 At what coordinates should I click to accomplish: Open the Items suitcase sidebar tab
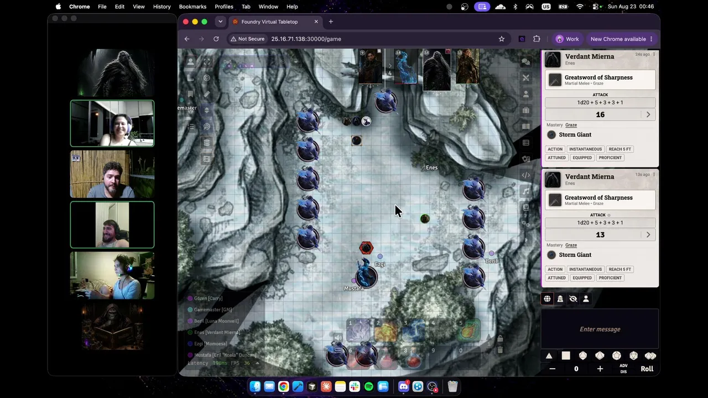(526, 110)
